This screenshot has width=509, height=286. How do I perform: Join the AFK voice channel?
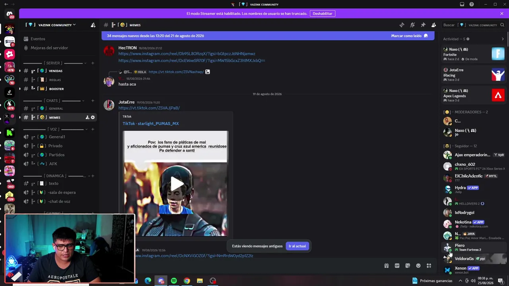pos(60,164)
